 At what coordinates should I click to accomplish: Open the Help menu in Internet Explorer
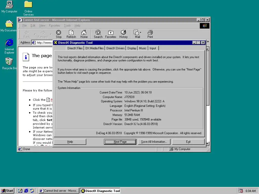(x=77, y=26)
